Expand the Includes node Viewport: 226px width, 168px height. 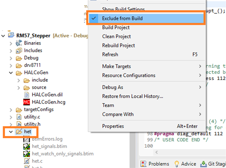pos(11,51)
